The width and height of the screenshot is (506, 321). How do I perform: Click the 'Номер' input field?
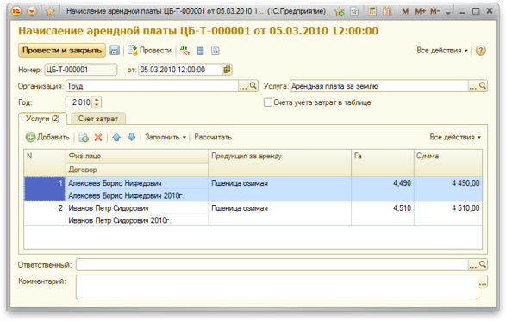point(81,70)
